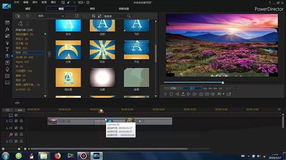Click the stop playback button

pos(171,94)
